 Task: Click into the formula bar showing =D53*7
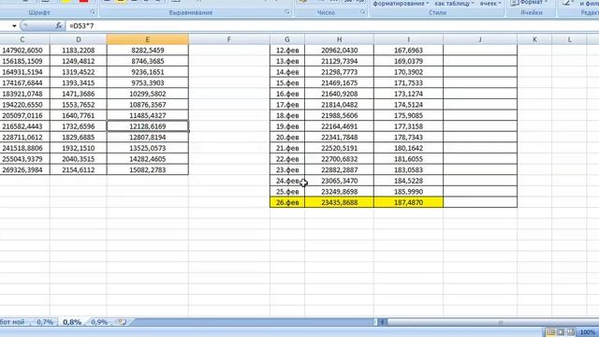(332, 26)
